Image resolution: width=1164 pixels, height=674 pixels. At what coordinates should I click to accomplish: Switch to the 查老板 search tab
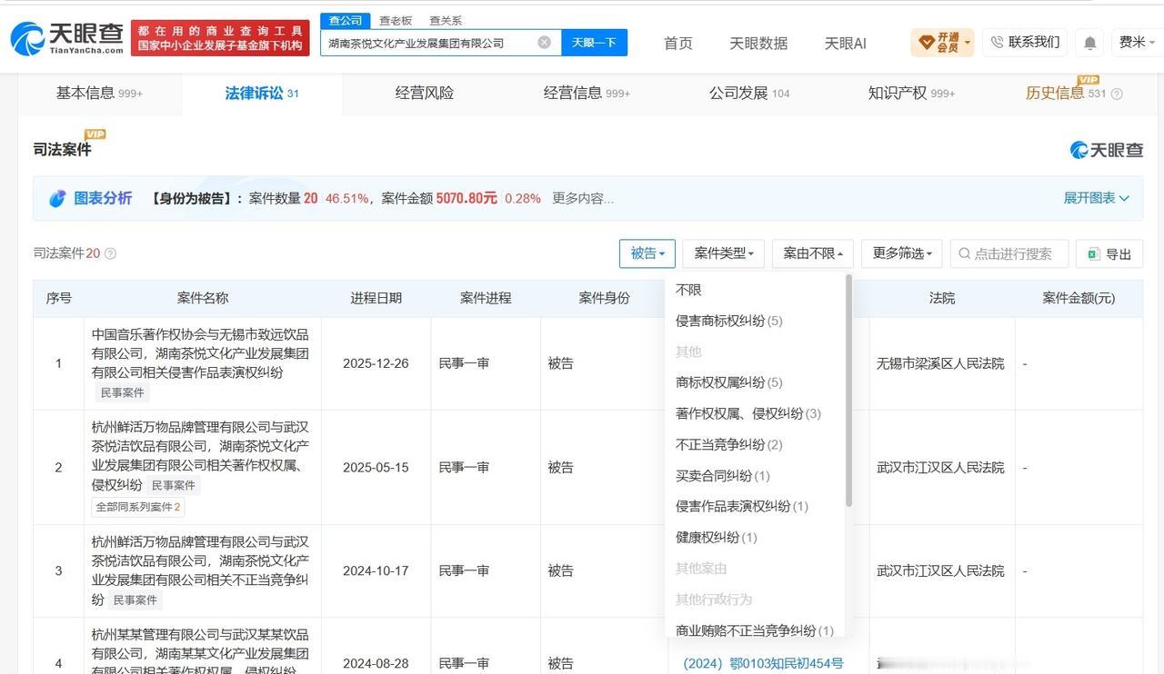pos(396,20)
